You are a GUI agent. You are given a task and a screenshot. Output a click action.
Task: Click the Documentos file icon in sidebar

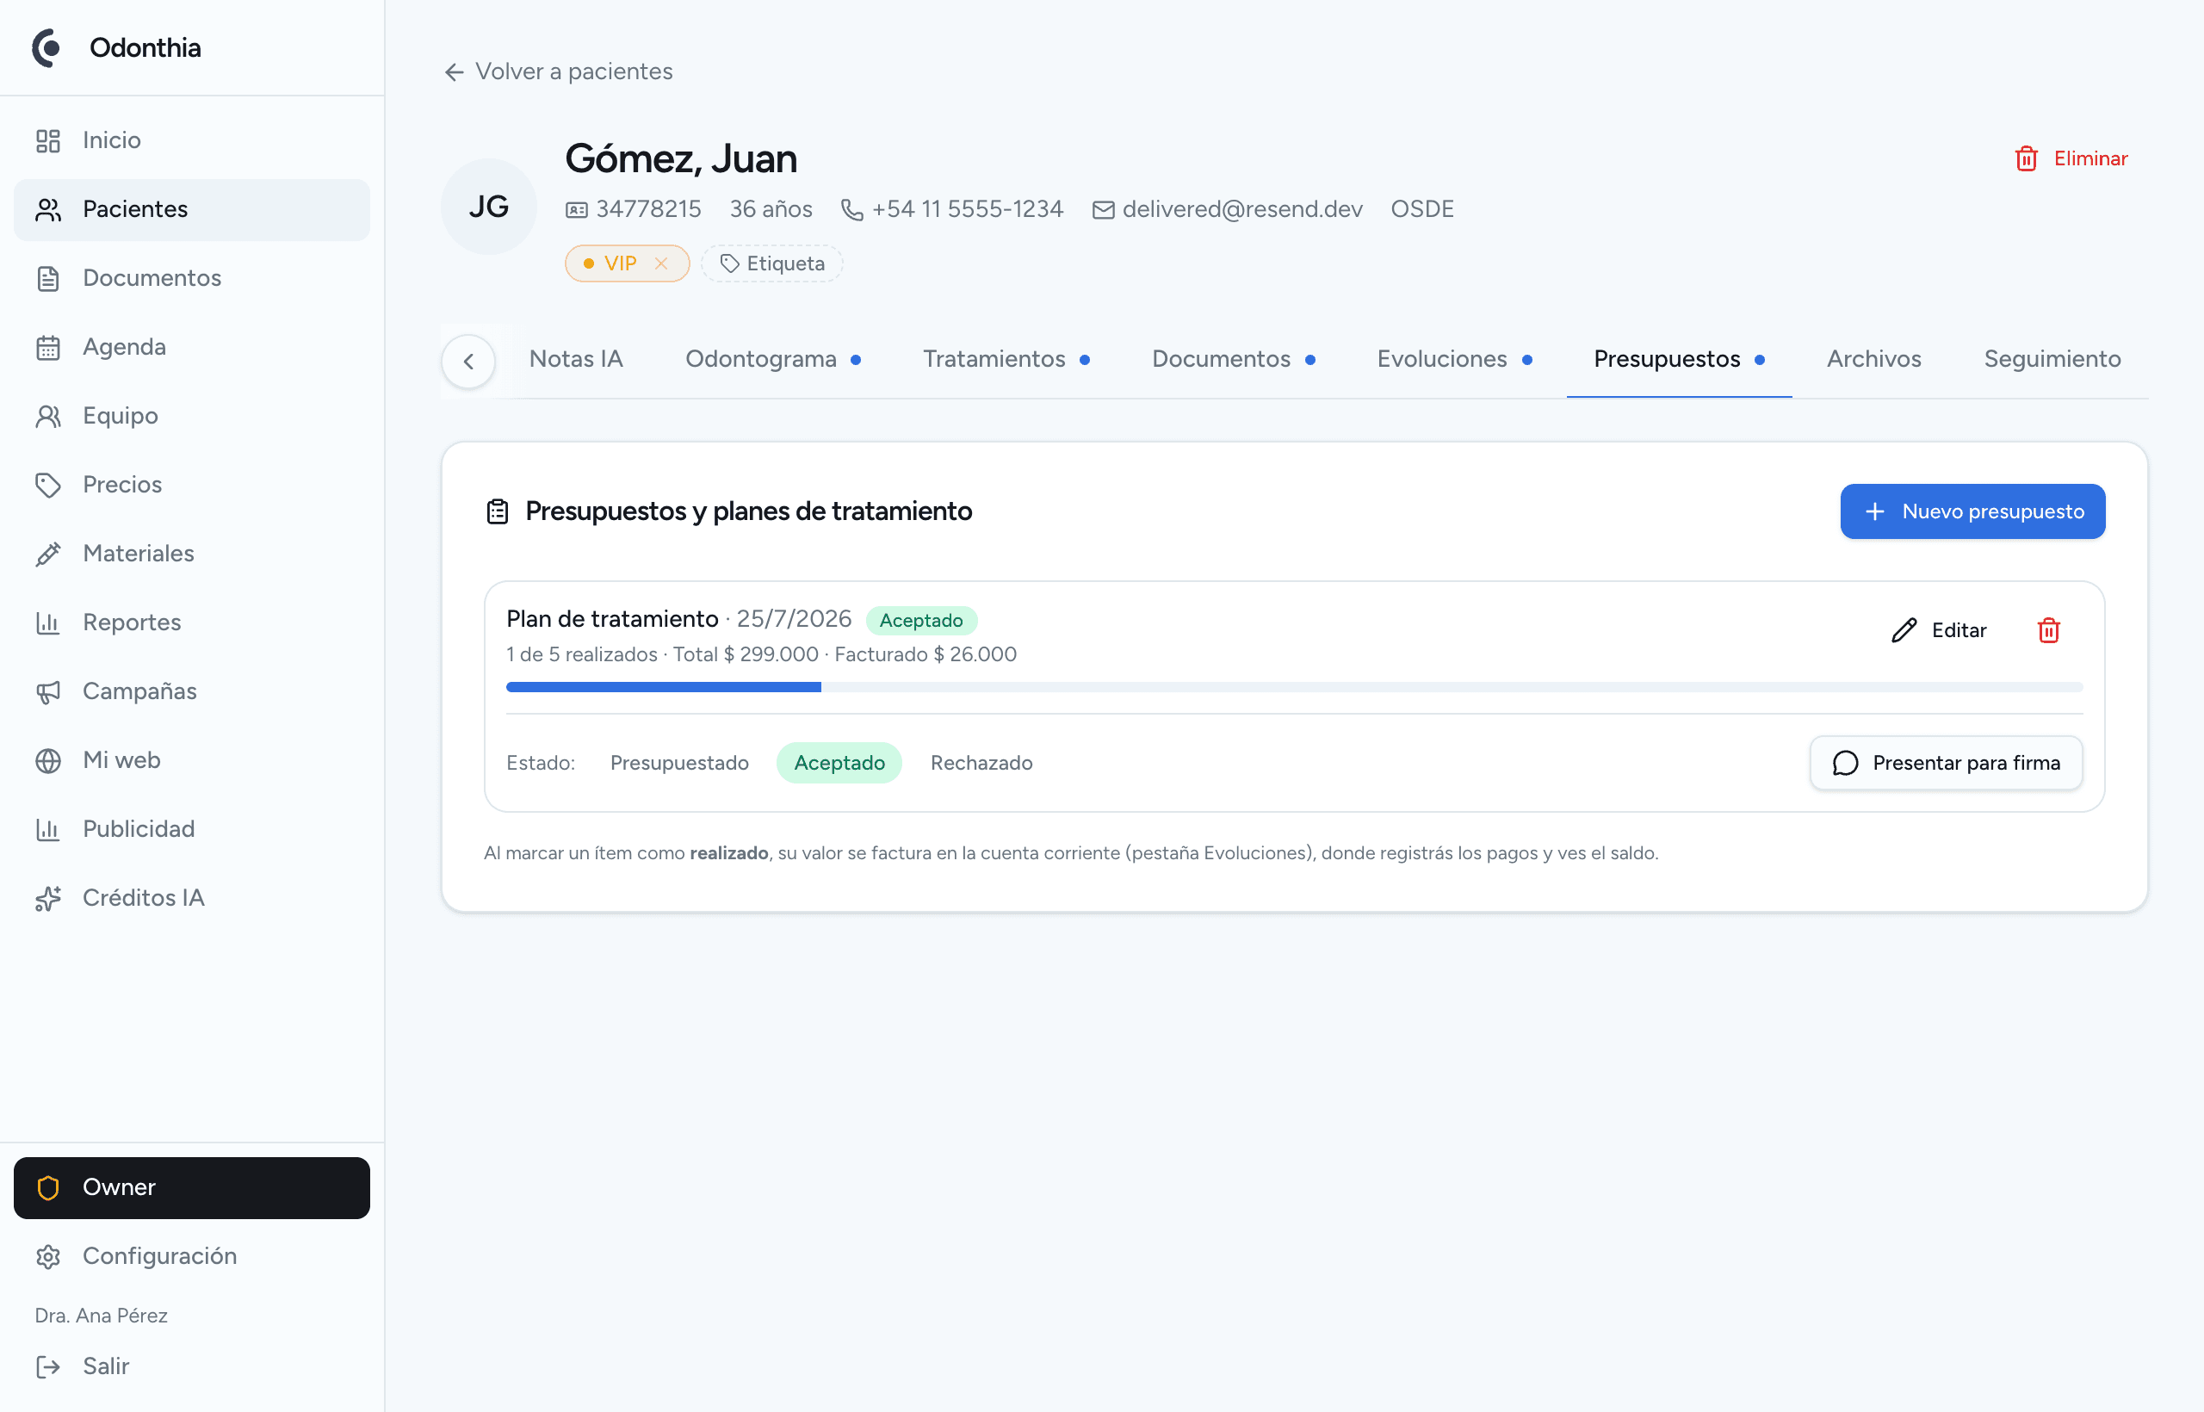[47, 278]
